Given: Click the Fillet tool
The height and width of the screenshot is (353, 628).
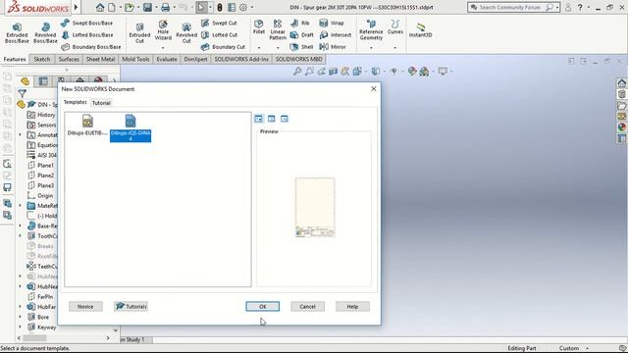Looking at the screenshot, I should [259, 26].
